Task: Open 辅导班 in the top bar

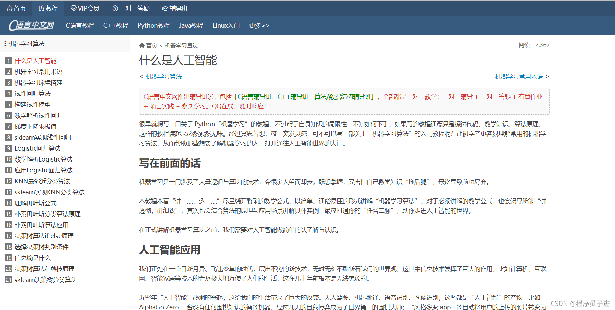Action: [175, 8]
